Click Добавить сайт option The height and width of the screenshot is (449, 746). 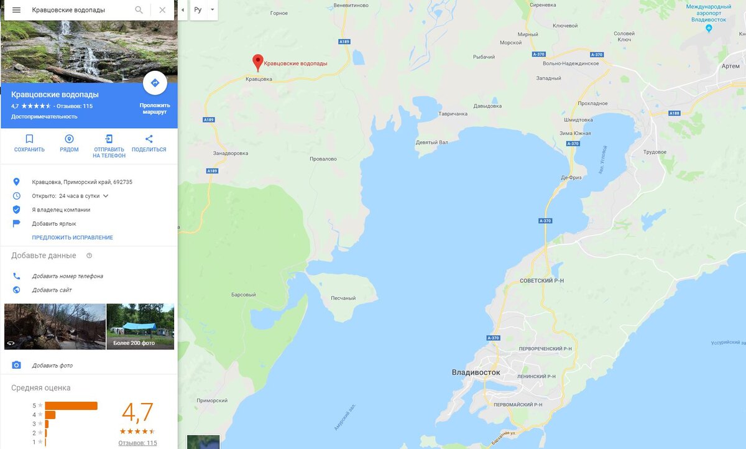click(x=52, y=290)
